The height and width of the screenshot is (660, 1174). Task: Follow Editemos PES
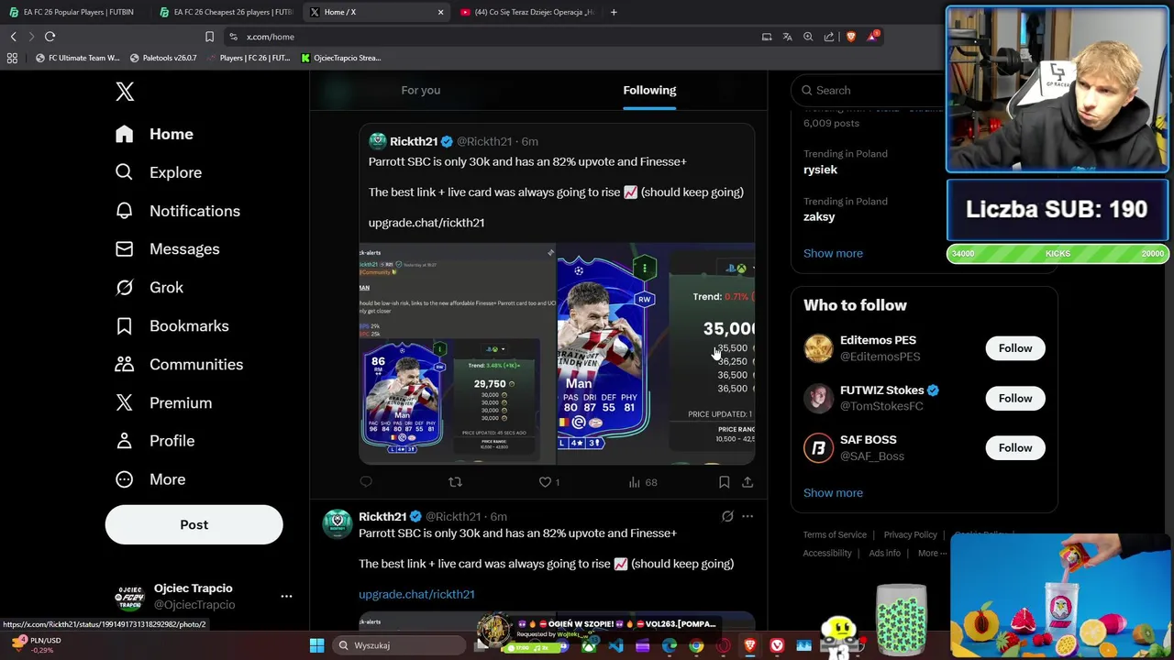(1015, 348)
